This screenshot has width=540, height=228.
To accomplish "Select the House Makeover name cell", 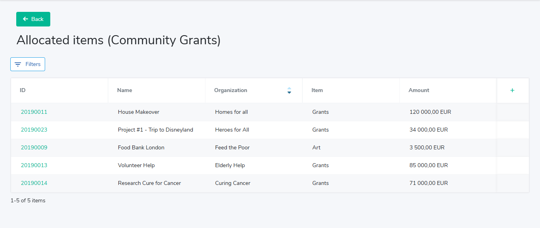I will coord(139,112).
